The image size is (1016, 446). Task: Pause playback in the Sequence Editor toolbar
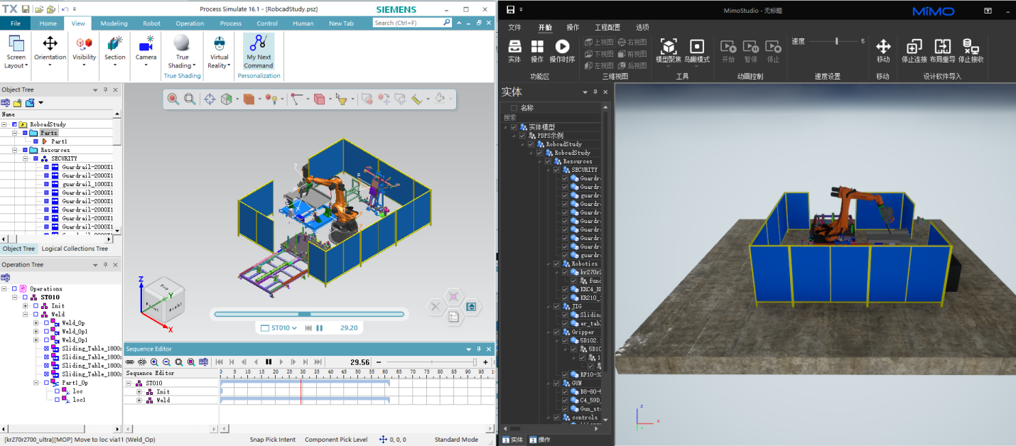click(x=269, y=362)
